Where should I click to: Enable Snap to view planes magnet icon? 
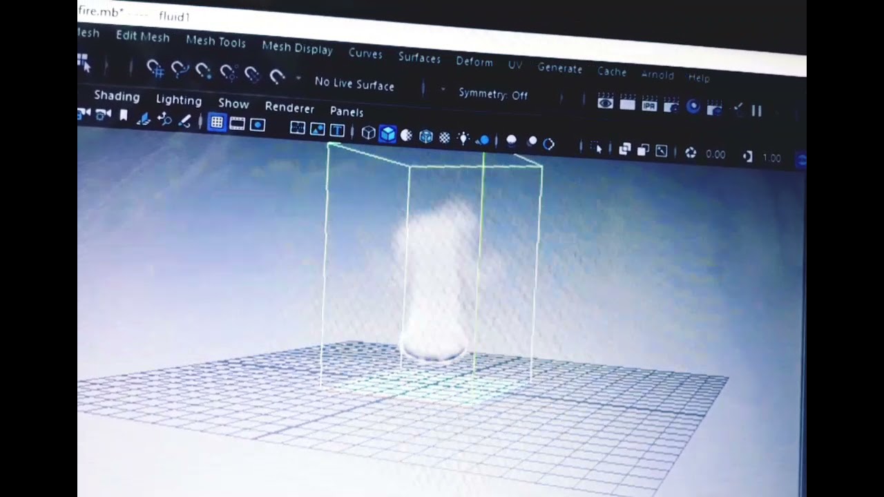(252, 75)
